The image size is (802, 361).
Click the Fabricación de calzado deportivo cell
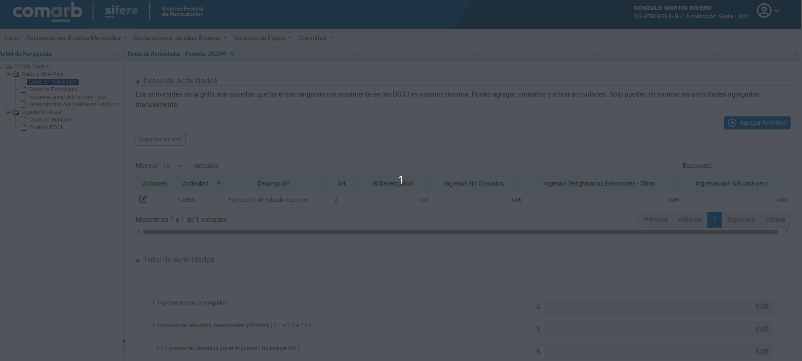pyautogui.click(x=268, y=200)
